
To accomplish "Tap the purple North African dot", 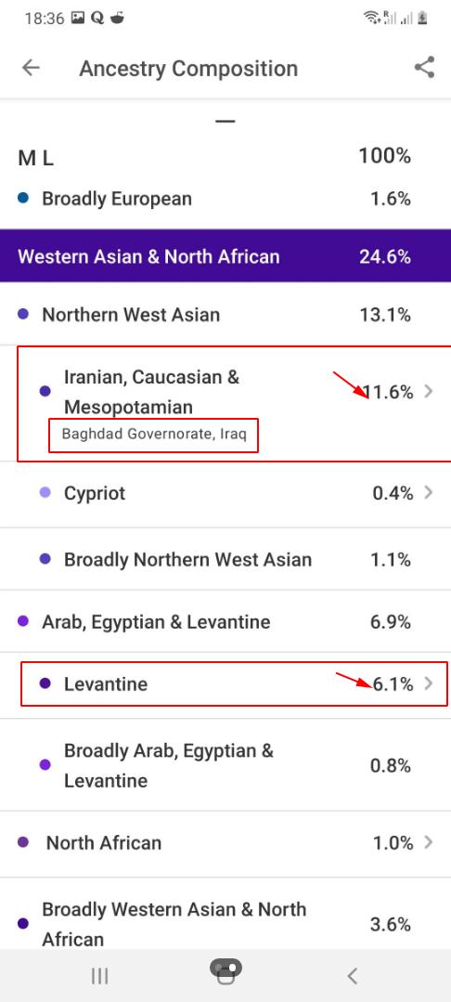I will (23, 842).
